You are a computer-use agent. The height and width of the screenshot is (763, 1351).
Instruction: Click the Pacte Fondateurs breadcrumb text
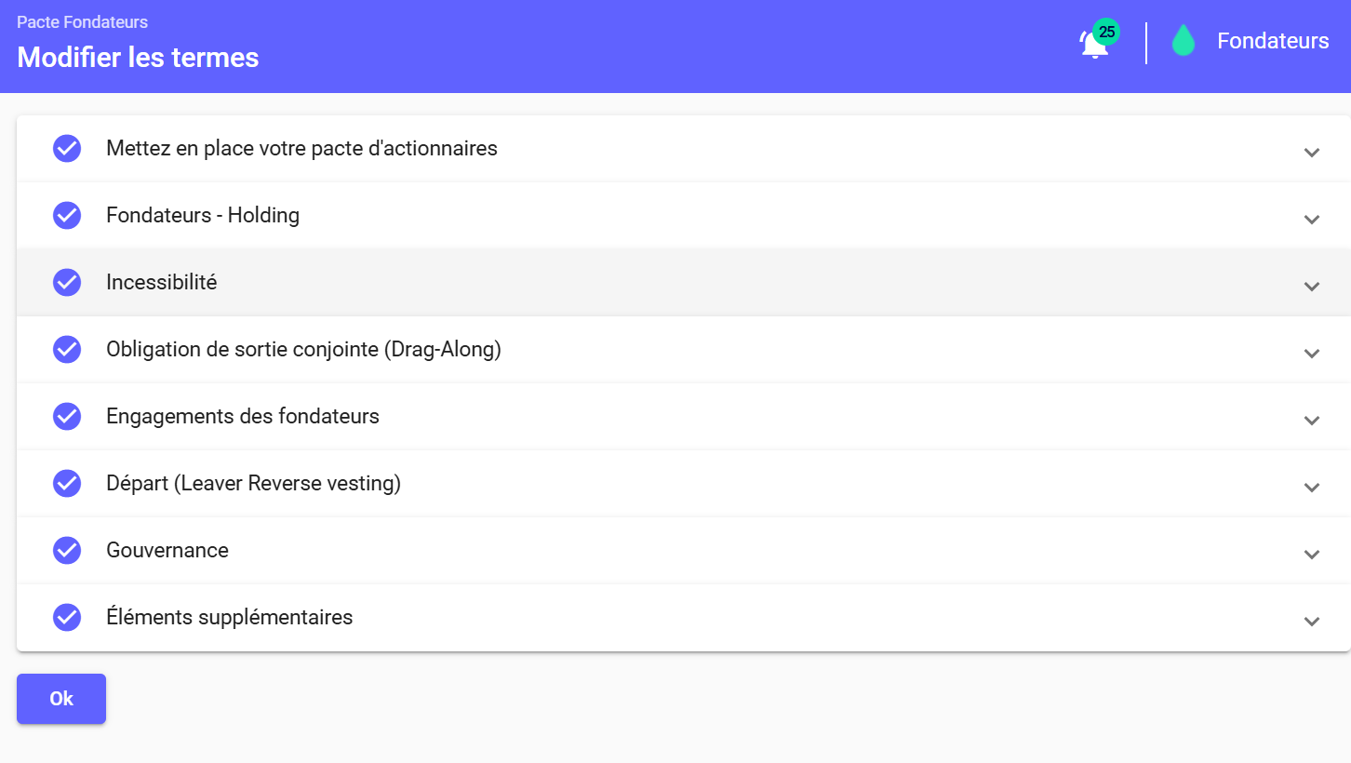coord(83,22)
